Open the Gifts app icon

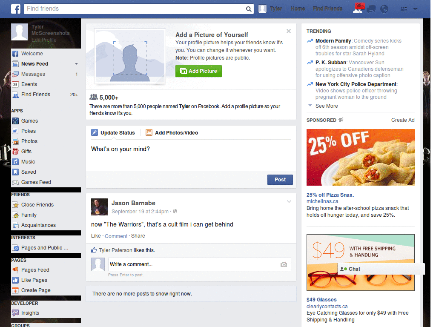(15, 152)
